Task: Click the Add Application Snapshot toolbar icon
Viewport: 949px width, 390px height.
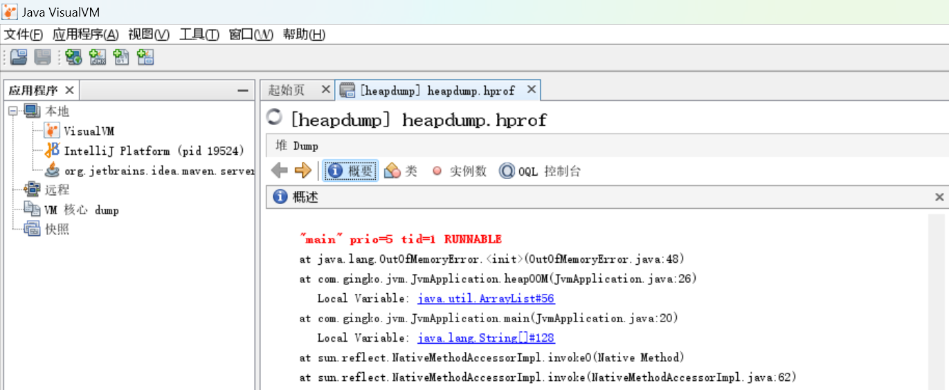Action: pos(145,57)
